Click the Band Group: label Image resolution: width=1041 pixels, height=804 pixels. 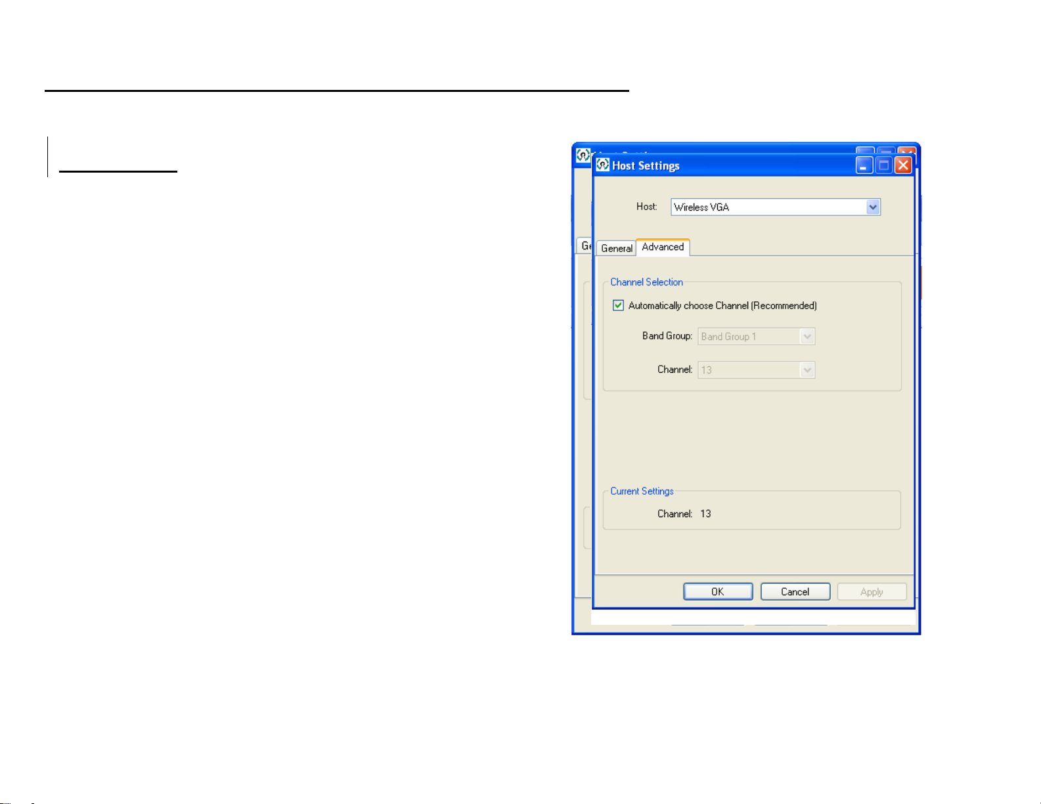point(667,335)
